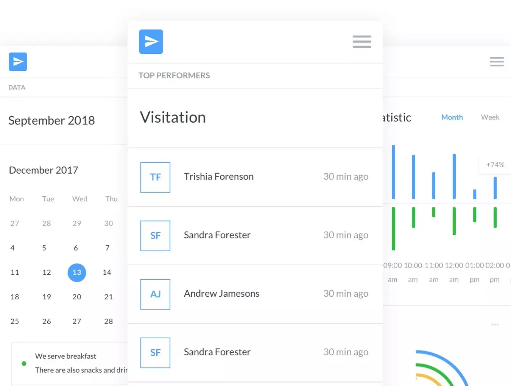Click the name Andrew Jamesons
Viewport: 511px width, 386px height.
tap(221, 293)
